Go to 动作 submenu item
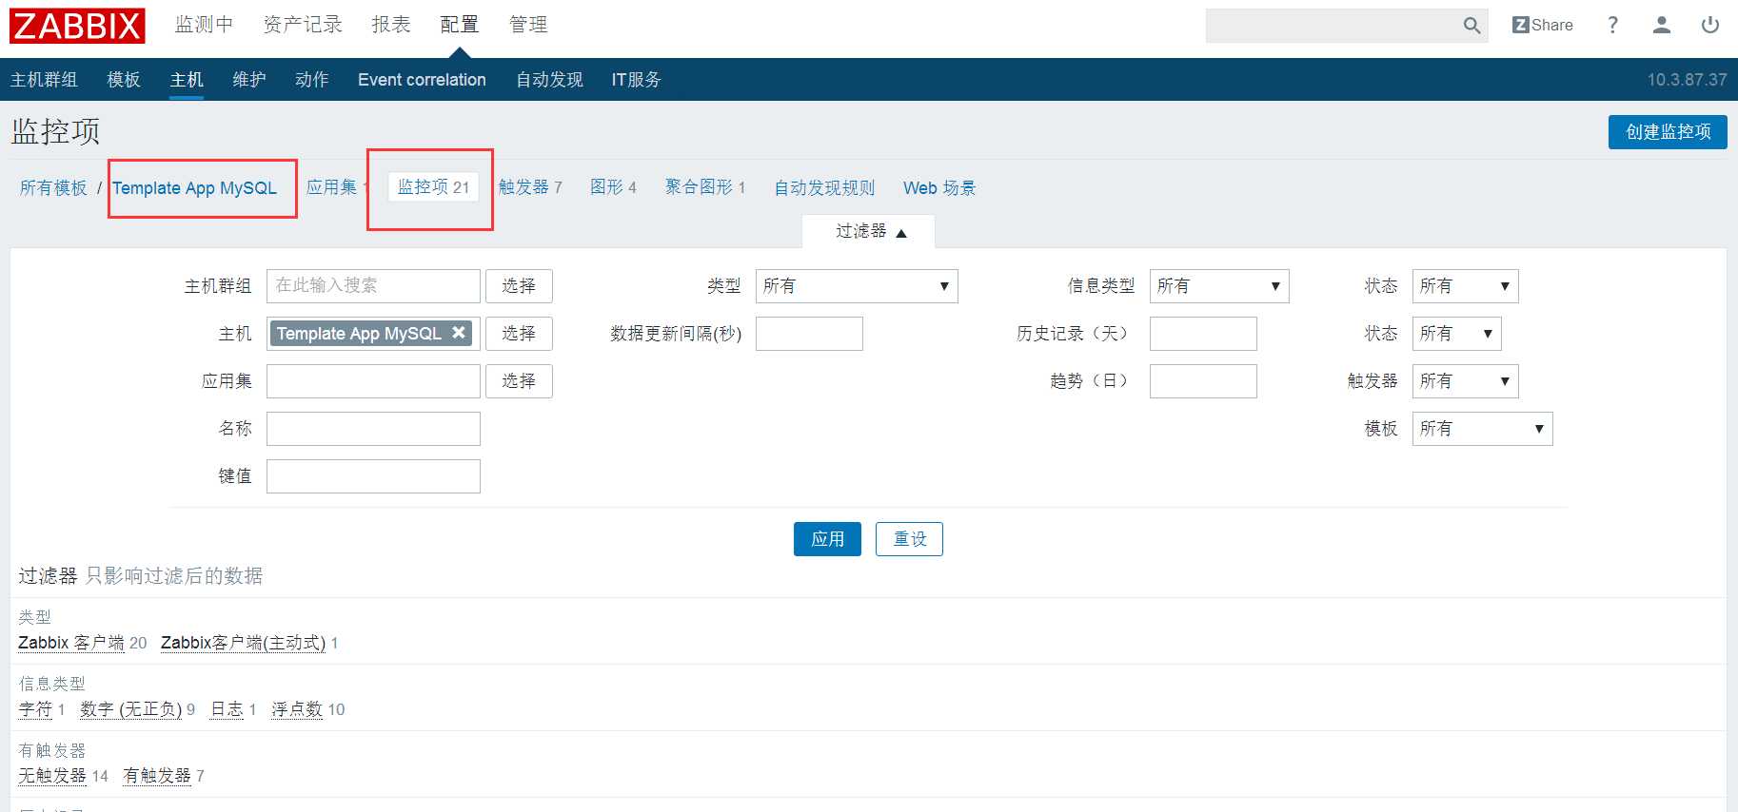The height and width of the screenshot is (812, 1738). click(x=312, y=80)
